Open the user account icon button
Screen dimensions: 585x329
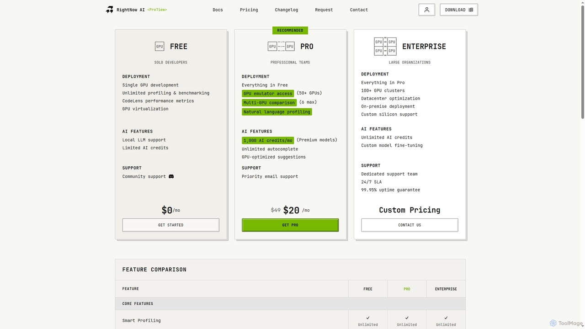pos(427,10)
